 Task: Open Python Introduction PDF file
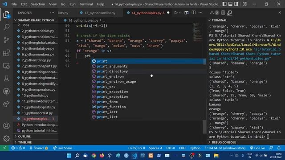coord(40,125)
